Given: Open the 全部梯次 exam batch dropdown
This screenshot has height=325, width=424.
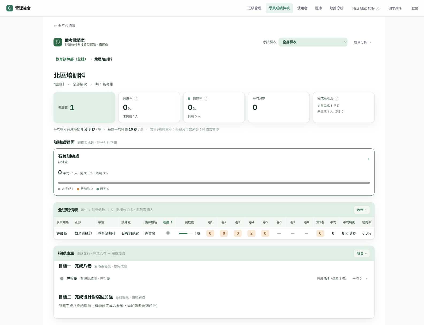Looking at the screenshot, I should [313, 42].
